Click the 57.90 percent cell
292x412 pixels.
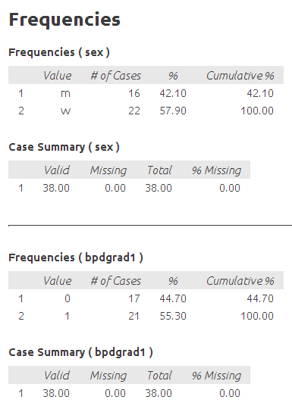[173, 111]
